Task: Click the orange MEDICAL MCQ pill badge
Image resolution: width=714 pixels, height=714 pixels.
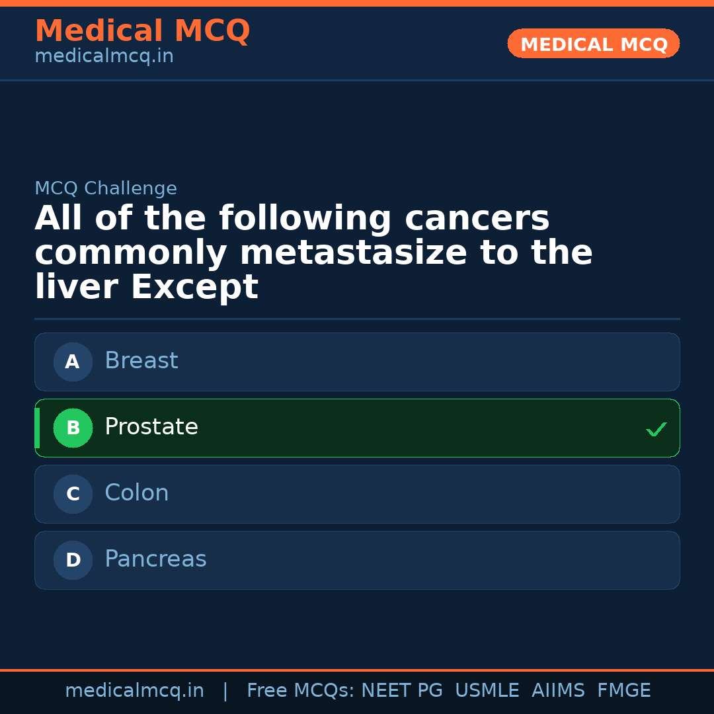Action: pyautogui.click(x=593, y=44)
